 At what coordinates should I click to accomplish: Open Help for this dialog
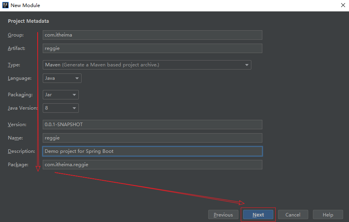(328, 215)
